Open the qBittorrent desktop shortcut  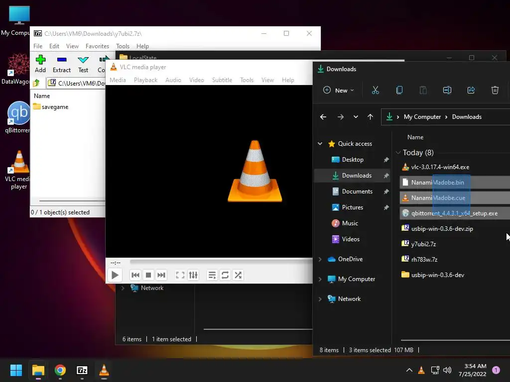point(18,117)
